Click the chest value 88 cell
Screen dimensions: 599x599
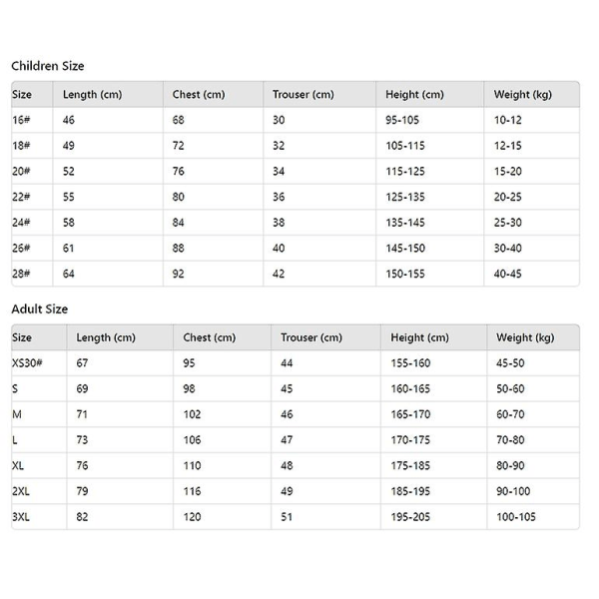(x=179, y=249)
